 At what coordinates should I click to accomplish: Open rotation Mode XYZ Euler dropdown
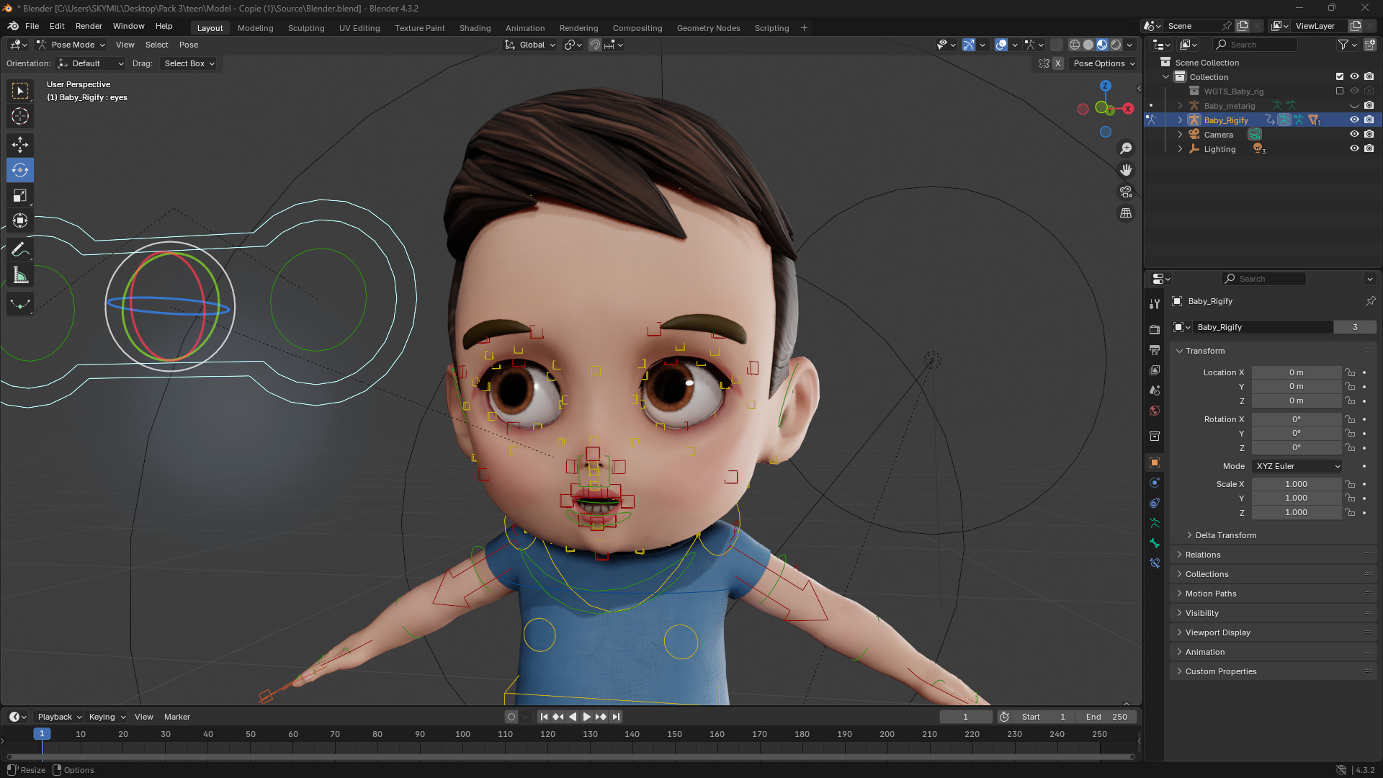pyautogui.click(x=1297, y=466)
